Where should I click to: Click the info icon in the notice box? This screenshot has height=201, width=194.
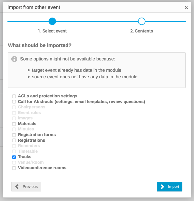pyautogui.click(x=14, y=59)
